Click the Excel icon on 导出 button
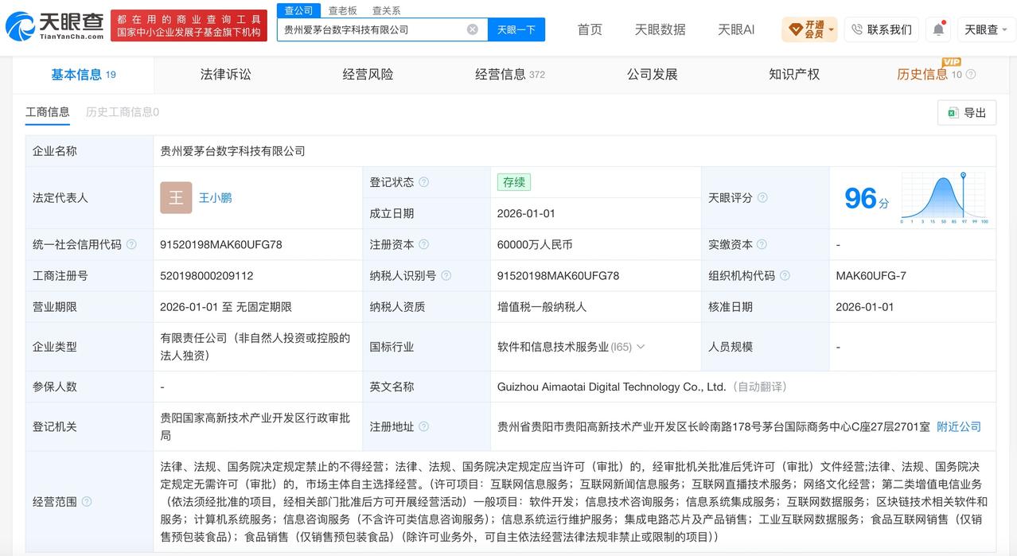 953,113
